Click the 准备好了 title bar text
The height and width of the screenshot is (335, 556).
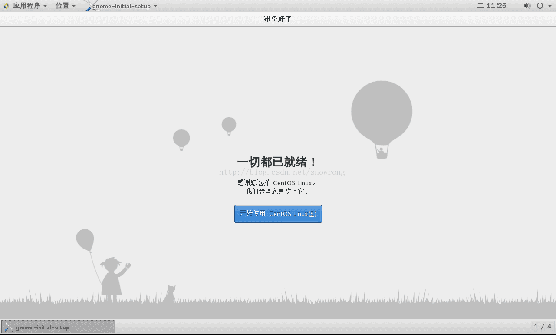[278, 19]
